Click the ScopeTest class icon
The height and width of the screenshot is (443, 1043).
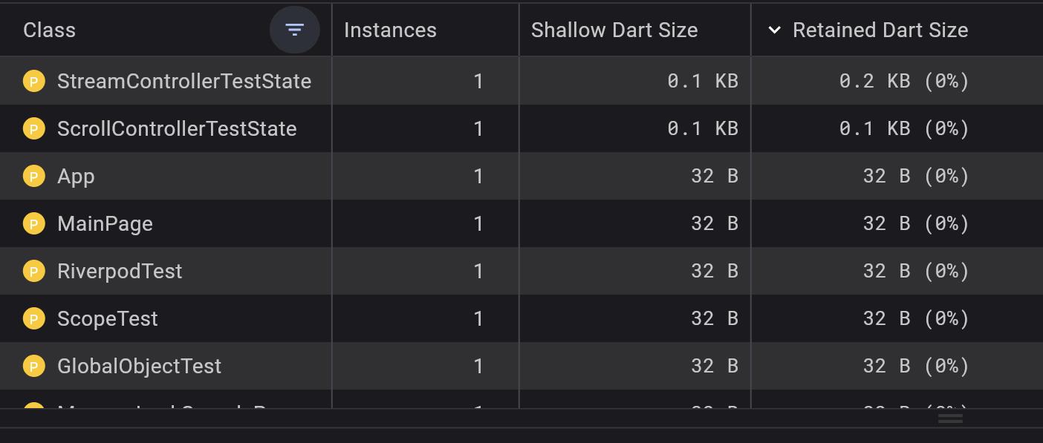pyautogui.click(x=33, y=318)
